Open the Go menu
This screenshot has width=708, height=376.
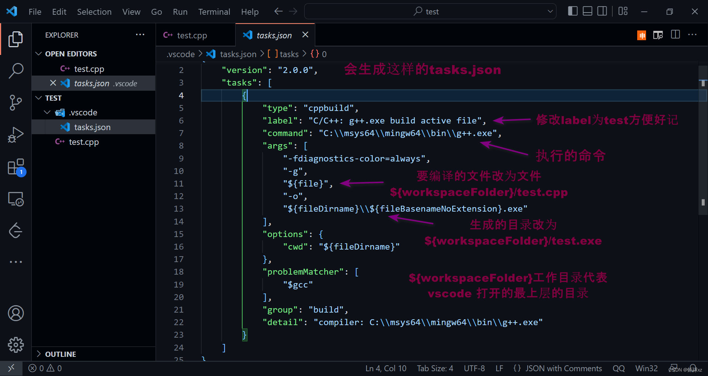[x=157, y=12]
